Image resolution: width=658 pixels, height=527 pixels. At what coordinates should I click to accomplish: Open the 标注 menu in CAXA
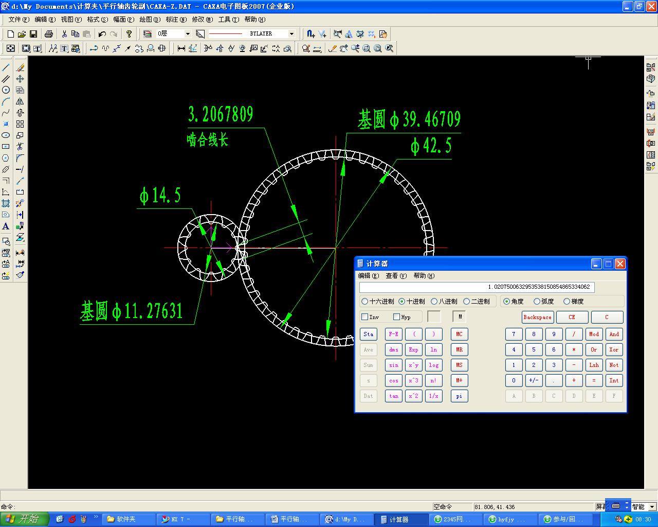click(176, 20)
